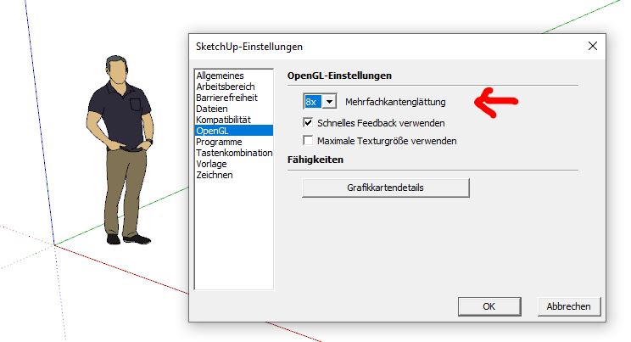This screenshot has width=631, height=342.
Task: Select Tastenkombination in the list
Action: [234, 153]
